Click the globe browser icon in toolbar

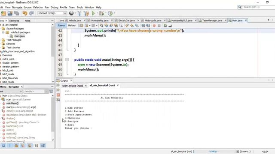[x=71, y=13]
